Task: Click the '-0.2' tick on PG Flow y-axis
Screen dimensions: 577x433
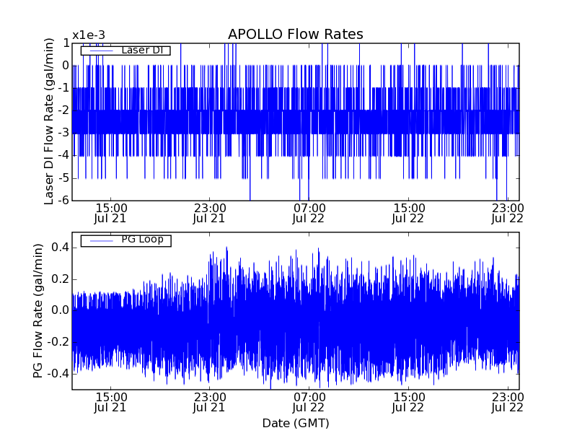Action: (58, 342)
